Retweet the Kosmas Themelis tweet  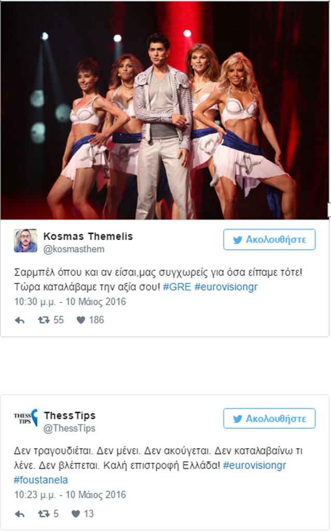(44, 320)
